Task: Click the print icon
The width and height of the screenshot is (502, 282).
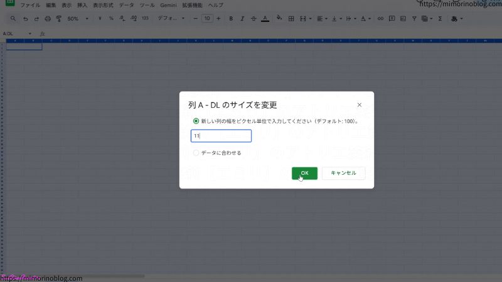Action: (x=48, y=19)
